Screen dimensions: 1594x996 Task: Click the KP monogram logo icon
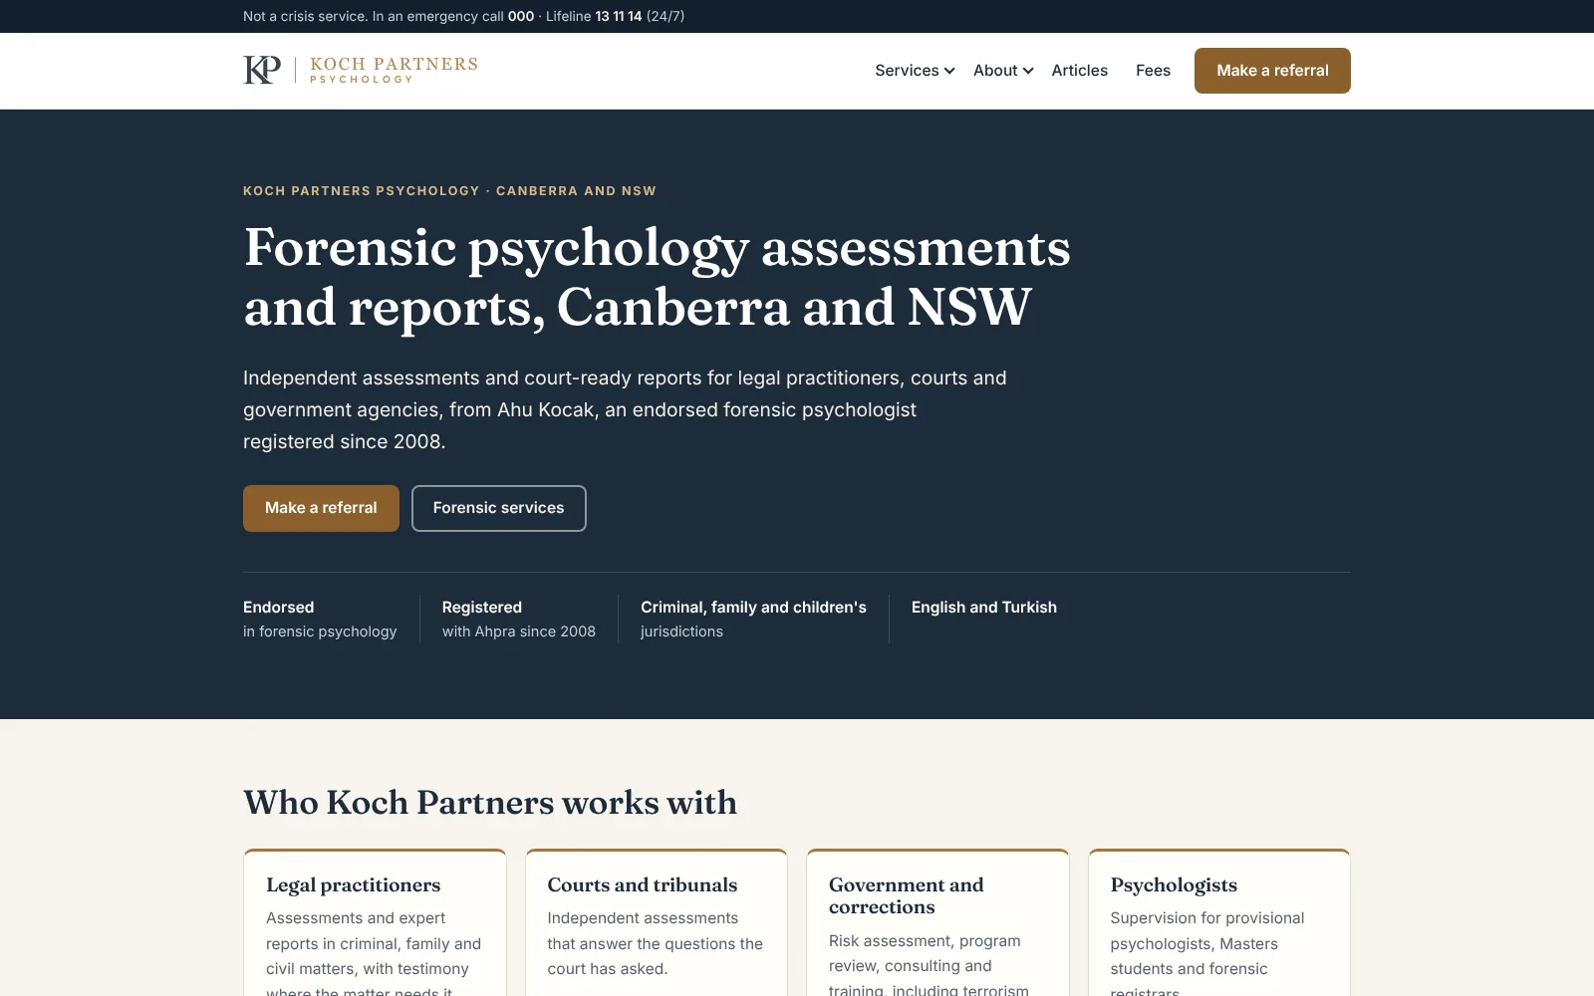(262, 70)
